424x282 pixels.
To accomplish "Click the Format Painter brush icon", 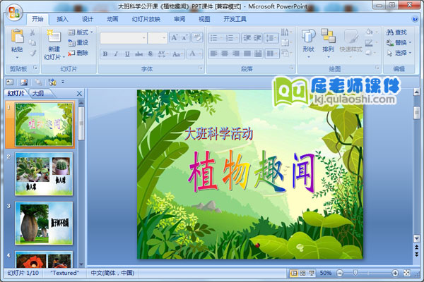I will point(33,53).
